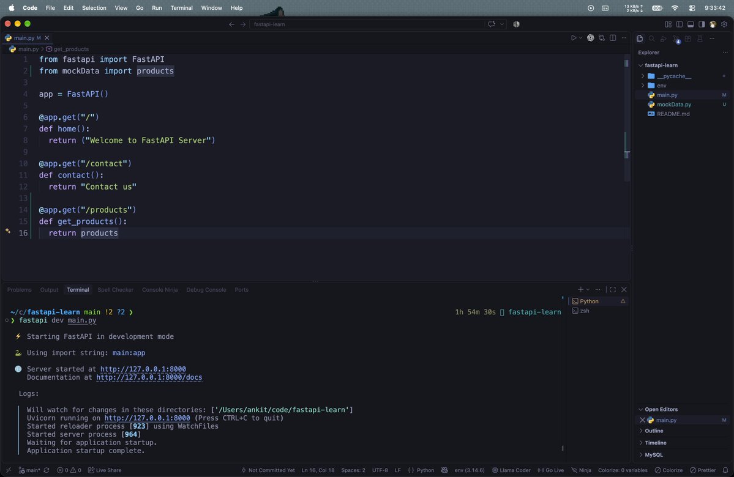The image size is (734, 477).
Task: Switch to the Debug Console tab
Action: click(x=206, y=290)
